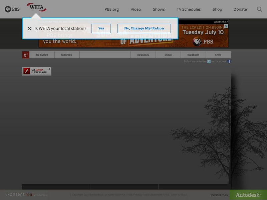Image resolution: width=267 pixels, height=200 pixels.
Task: Open the Shop header link
Action: coord(217,9)
